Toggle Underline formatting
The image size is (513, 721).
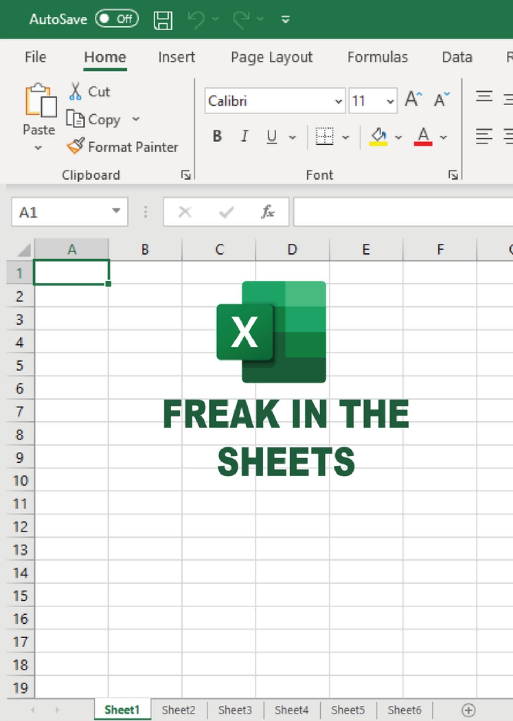271,137
